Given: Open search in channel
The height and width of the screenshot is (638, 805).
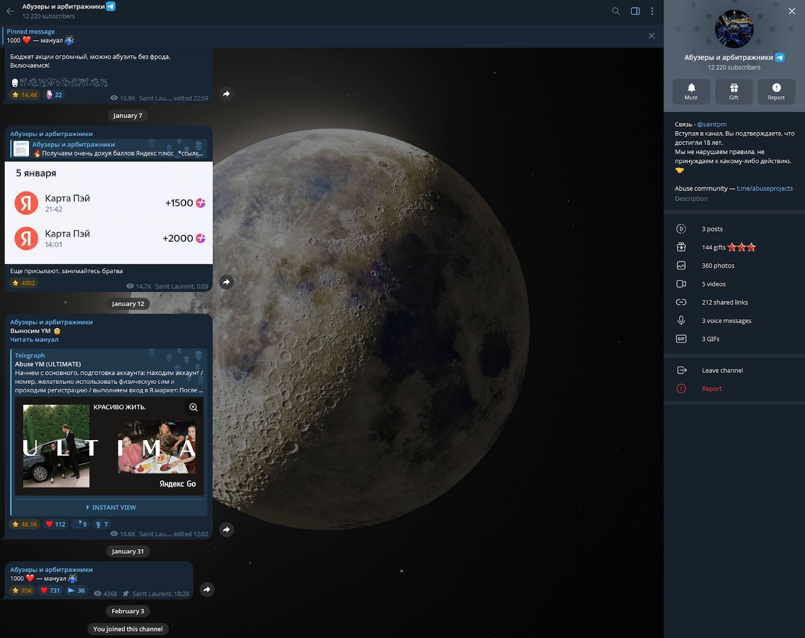Looking at the screenshot, I should (x=615, y=11).
